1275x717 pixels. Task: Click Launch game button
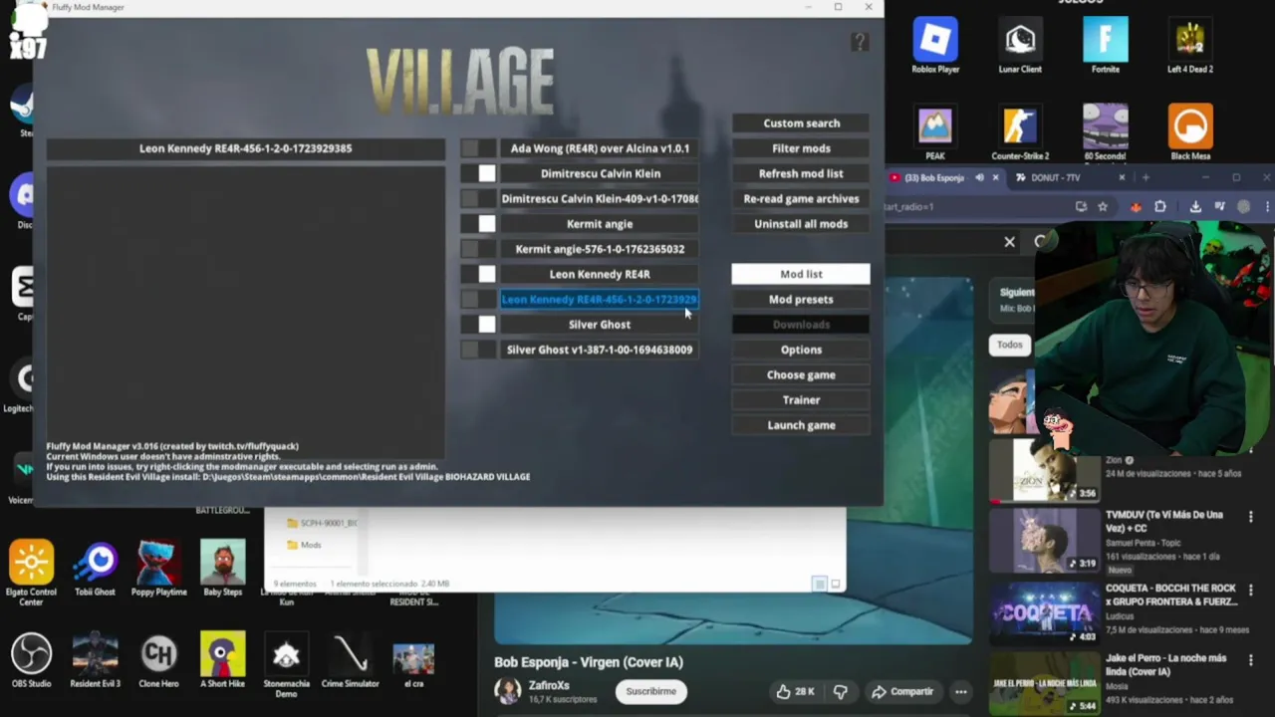[x=801, y=425]
